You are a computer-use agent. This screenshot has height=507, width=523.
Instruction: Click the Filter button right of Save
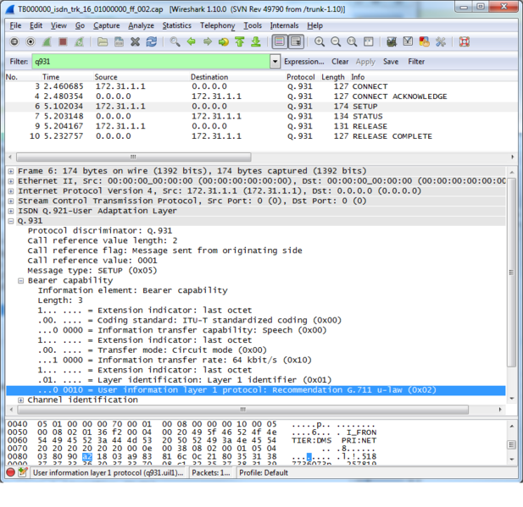point(416,62)
